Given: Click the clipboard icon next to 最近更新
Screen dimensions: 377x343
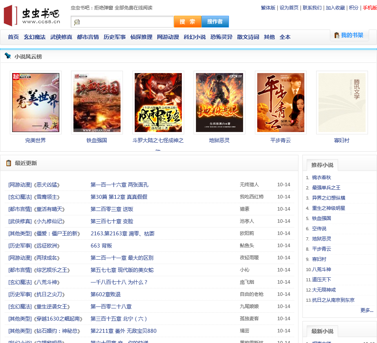Looking at the screenshot, I should (9, 163).
